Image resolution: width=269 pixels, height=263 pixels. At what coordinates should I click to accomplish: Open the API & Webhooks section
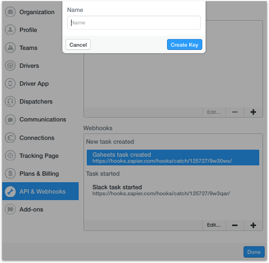[41, 191]
